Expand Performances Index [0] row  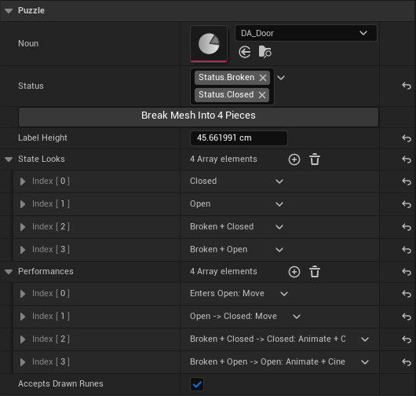23,294
